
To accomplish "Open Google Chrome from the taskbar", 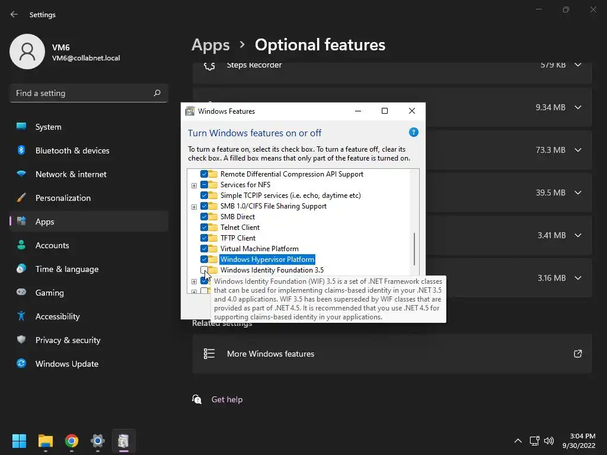I will point(72,441).
